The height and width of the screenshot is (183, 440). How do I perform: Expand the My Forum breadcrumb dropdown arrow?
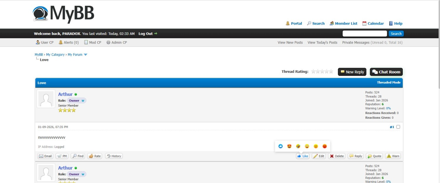click(x=86, y=55)
